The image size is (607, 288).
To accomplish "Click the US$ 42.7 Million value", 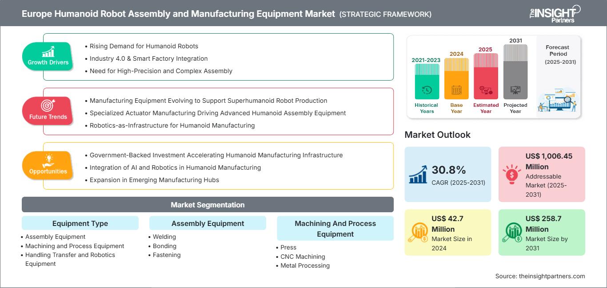I will click(x=448, y=224).
